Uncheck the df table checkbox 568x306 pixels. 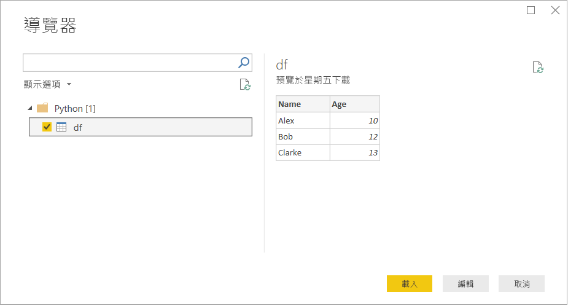click(47, 127)
